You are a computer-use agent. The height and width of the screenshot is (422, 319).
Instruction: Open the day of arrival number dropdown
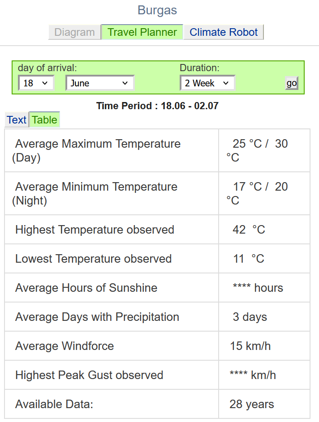[x=36, y=83]
